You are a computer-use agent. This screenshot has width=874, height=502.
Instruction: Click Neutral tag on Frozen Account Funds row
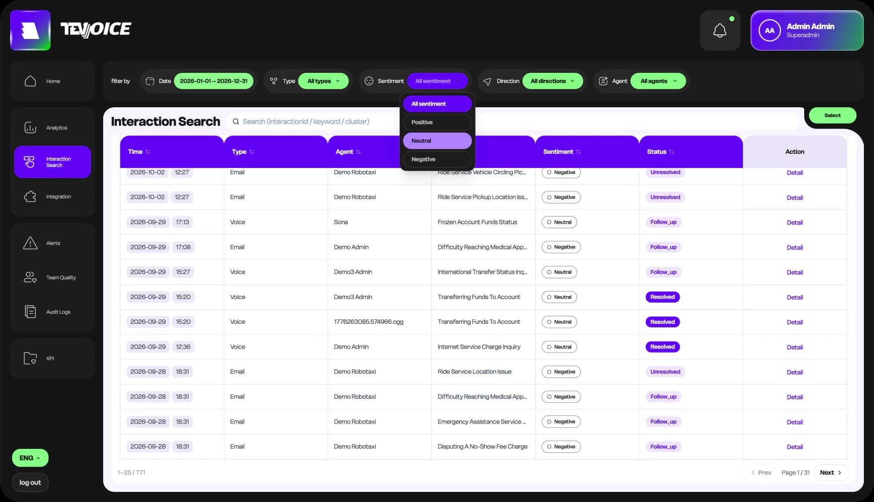coord(559,222)
